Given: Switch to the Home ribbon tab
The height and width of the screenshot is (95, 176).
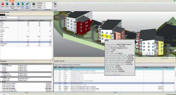Looking at the screenshot, I should [6, 1].
